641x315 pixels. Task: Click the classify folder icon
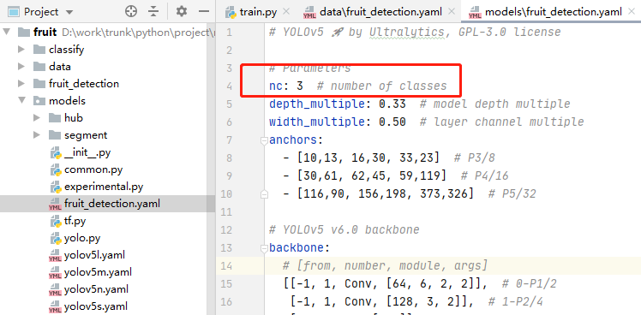(39, 50)
